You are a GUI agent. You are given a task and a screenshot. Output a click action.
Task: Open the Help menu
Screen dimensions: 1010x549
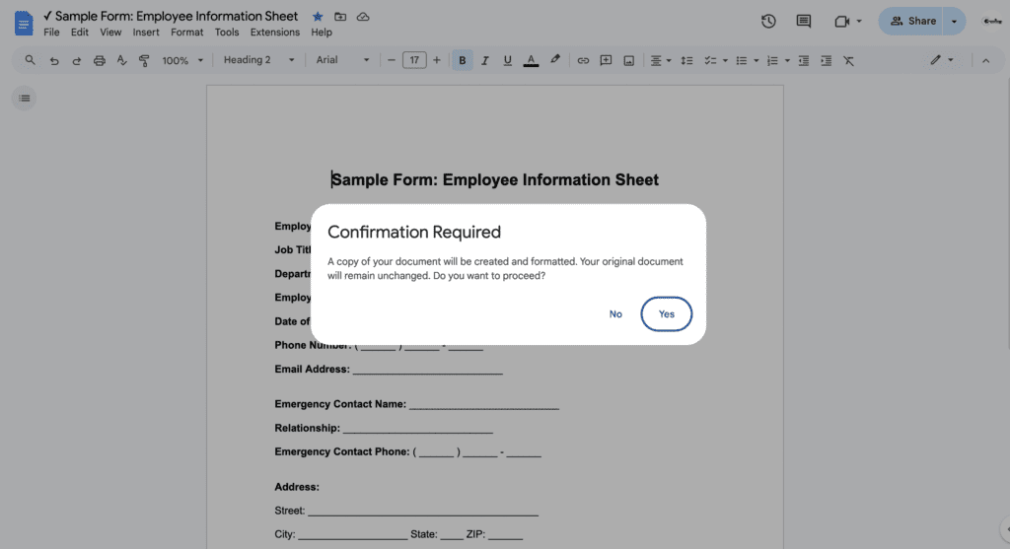point(322,33)
